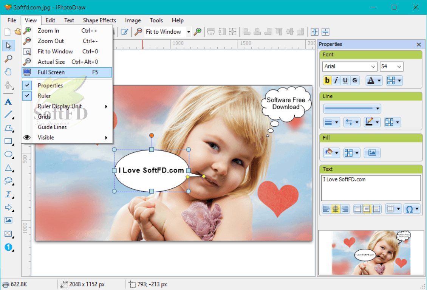Image resolution: width=427 pixels, height=290 pixels.
Task: Choose Full Screen from View menu
Action: [x=67, y=72]
